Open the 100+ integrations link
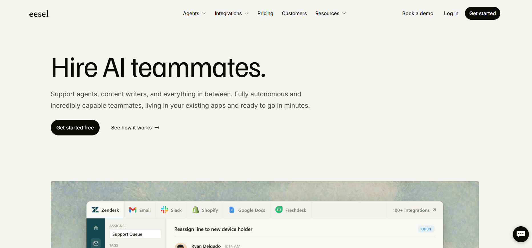The image size is (532, 248). point(414,210)
